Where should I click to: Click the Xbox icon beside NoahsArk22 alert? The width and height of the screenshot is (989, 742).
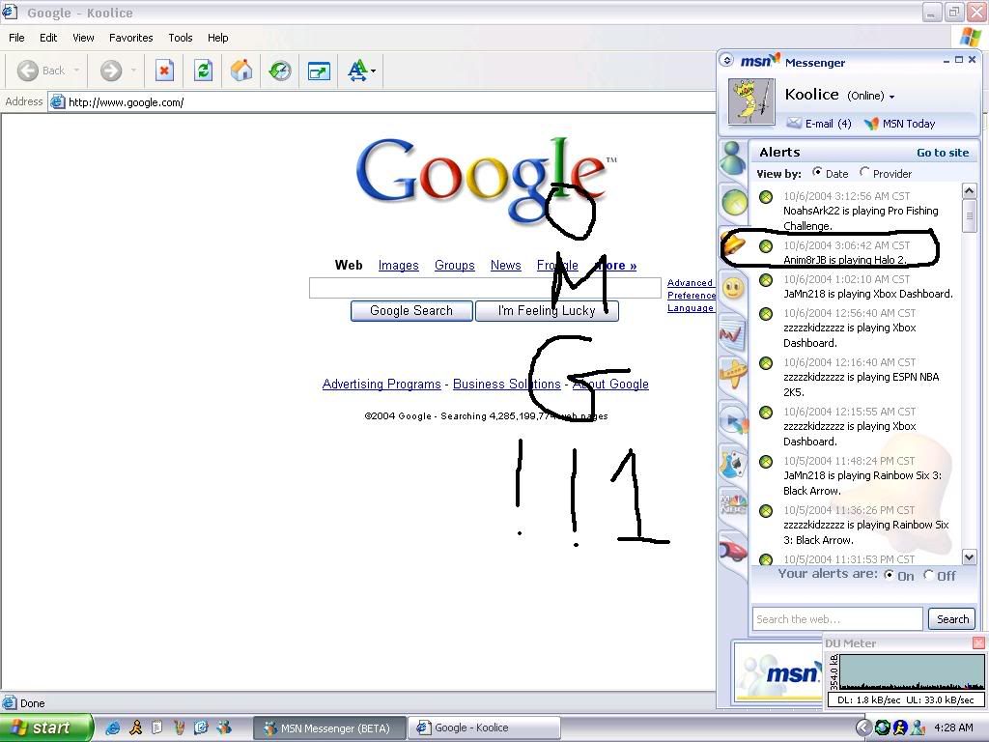point(766,197)
